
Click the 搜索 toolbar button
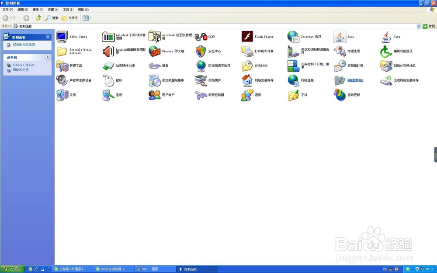[x=52, y=18]
